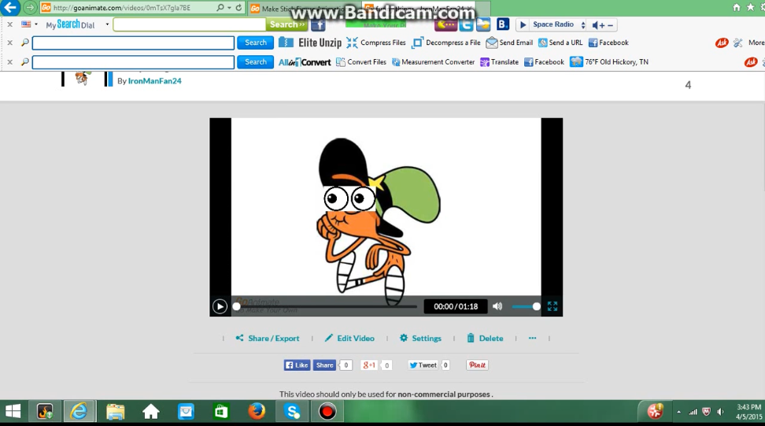Launch Firefox from the taskbar
This screenshot has width=765, height=426.
pos(257,412)
